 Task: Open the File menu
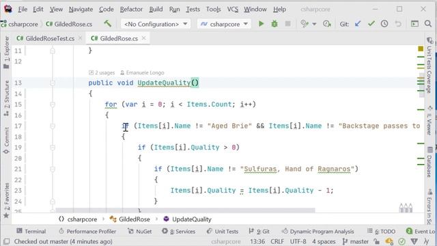click(x=23, y=9)
